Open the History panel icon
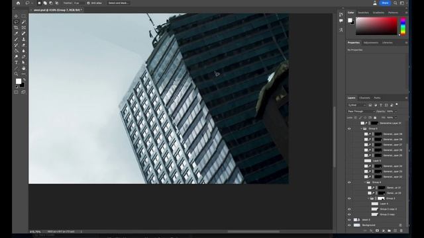The height and width of the screenshot is (238, 424). point(341,15)
